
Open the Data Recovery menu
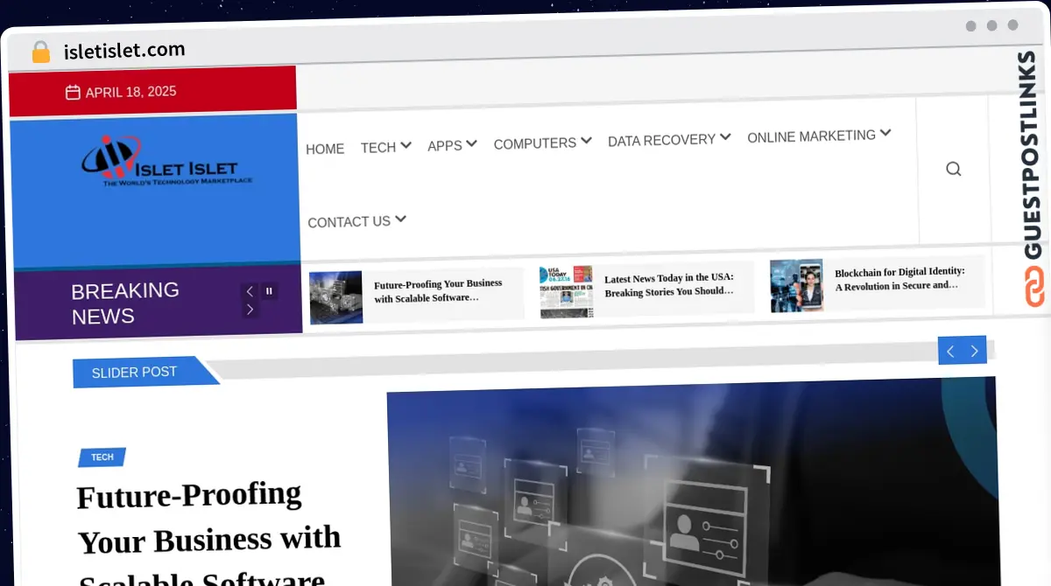(669, 139)
